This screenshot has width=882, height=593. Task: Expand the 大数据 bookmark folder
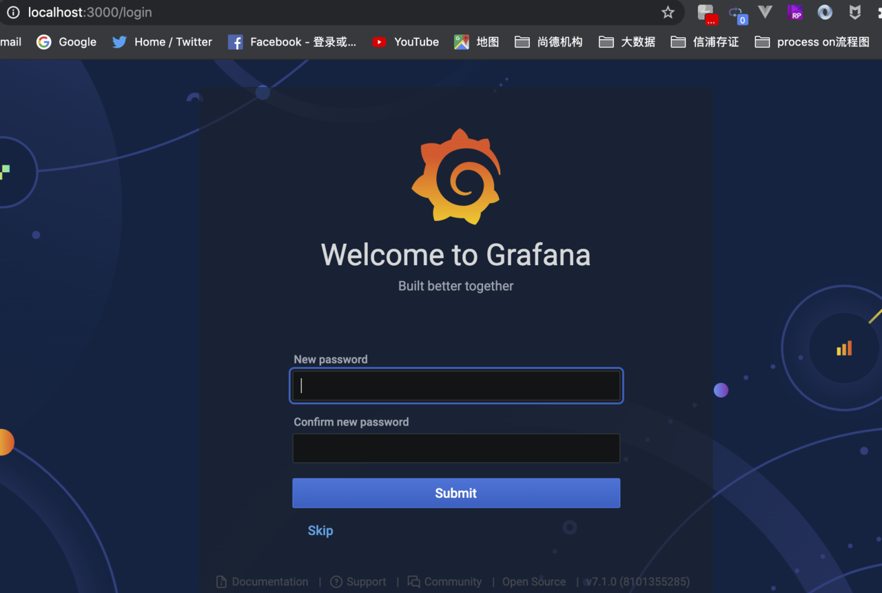tap(627, 42)
